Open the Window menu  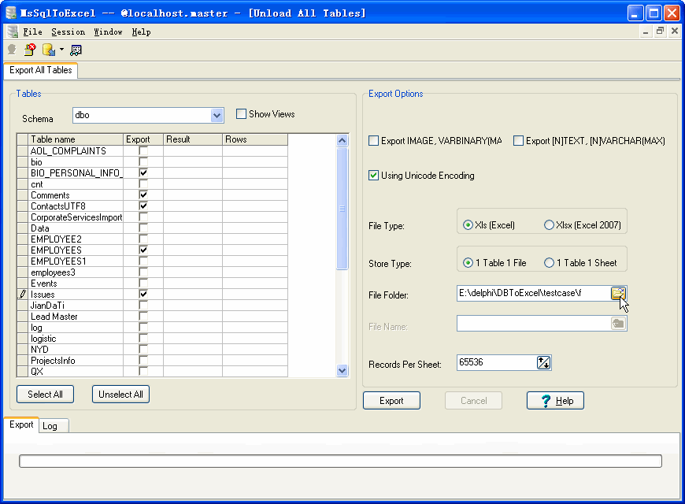pos(108,32)
